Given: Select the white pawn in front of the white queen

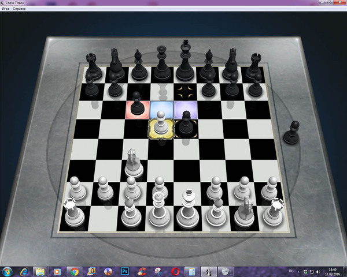Looking at the screenshot, I should coord(160,186).
